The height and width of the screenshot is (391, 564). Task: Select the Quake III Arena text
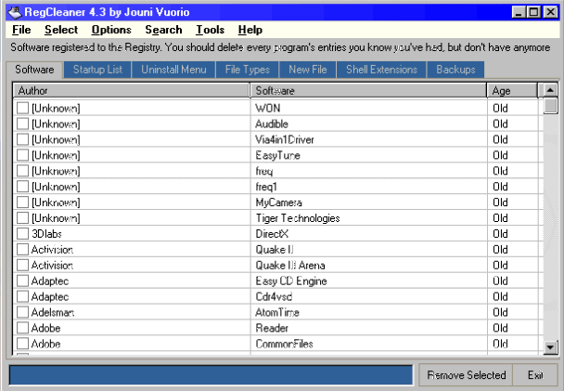pyautogui.click(x=290, y=266)
